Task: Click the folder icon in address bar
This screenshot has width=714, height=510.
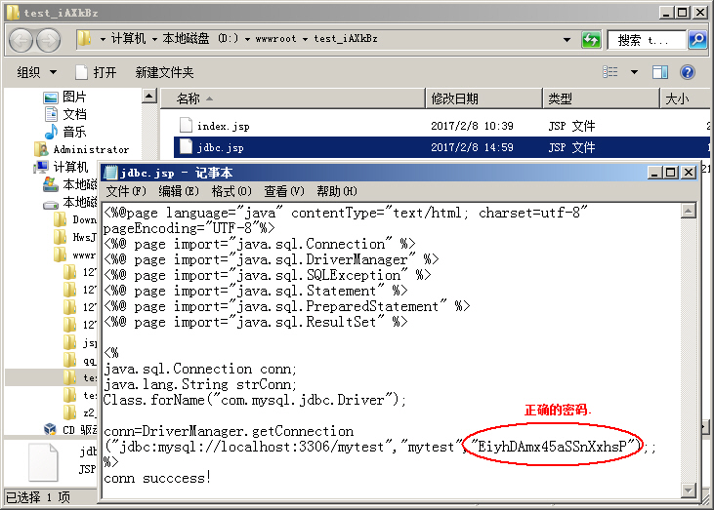Action: [x=84, y=39]
